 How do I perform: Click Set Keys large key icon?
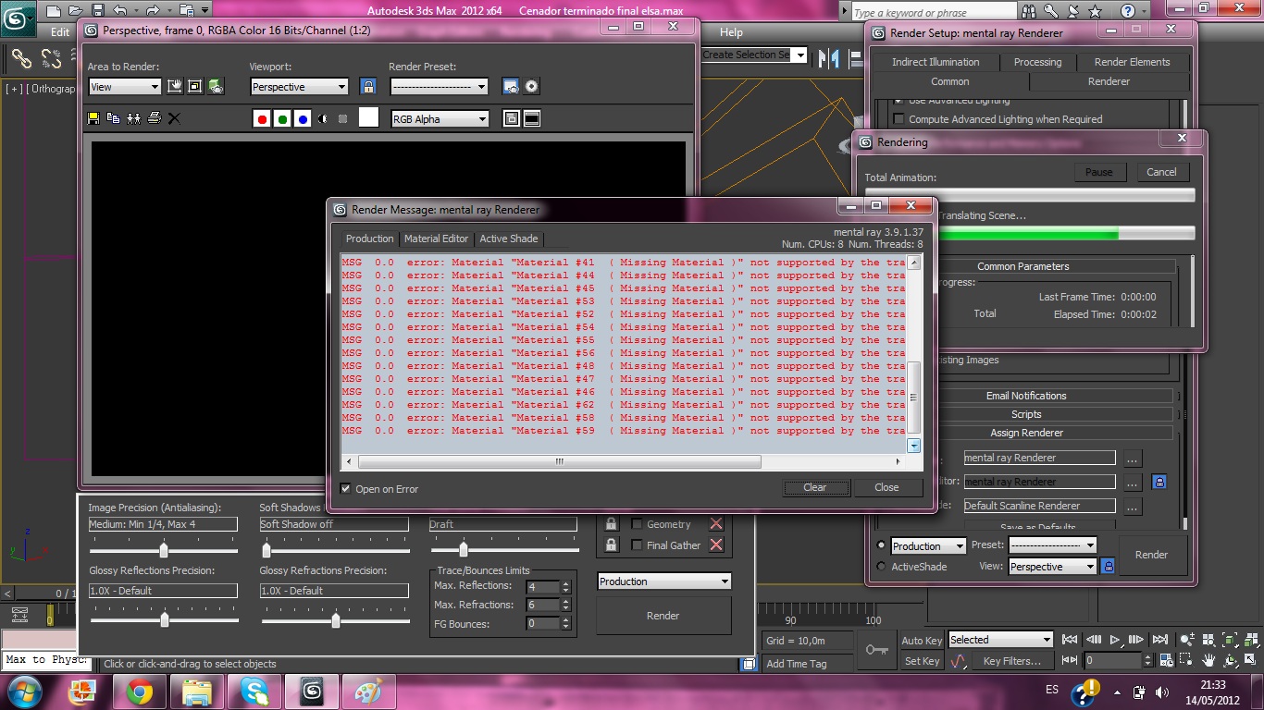click(877, 650)
